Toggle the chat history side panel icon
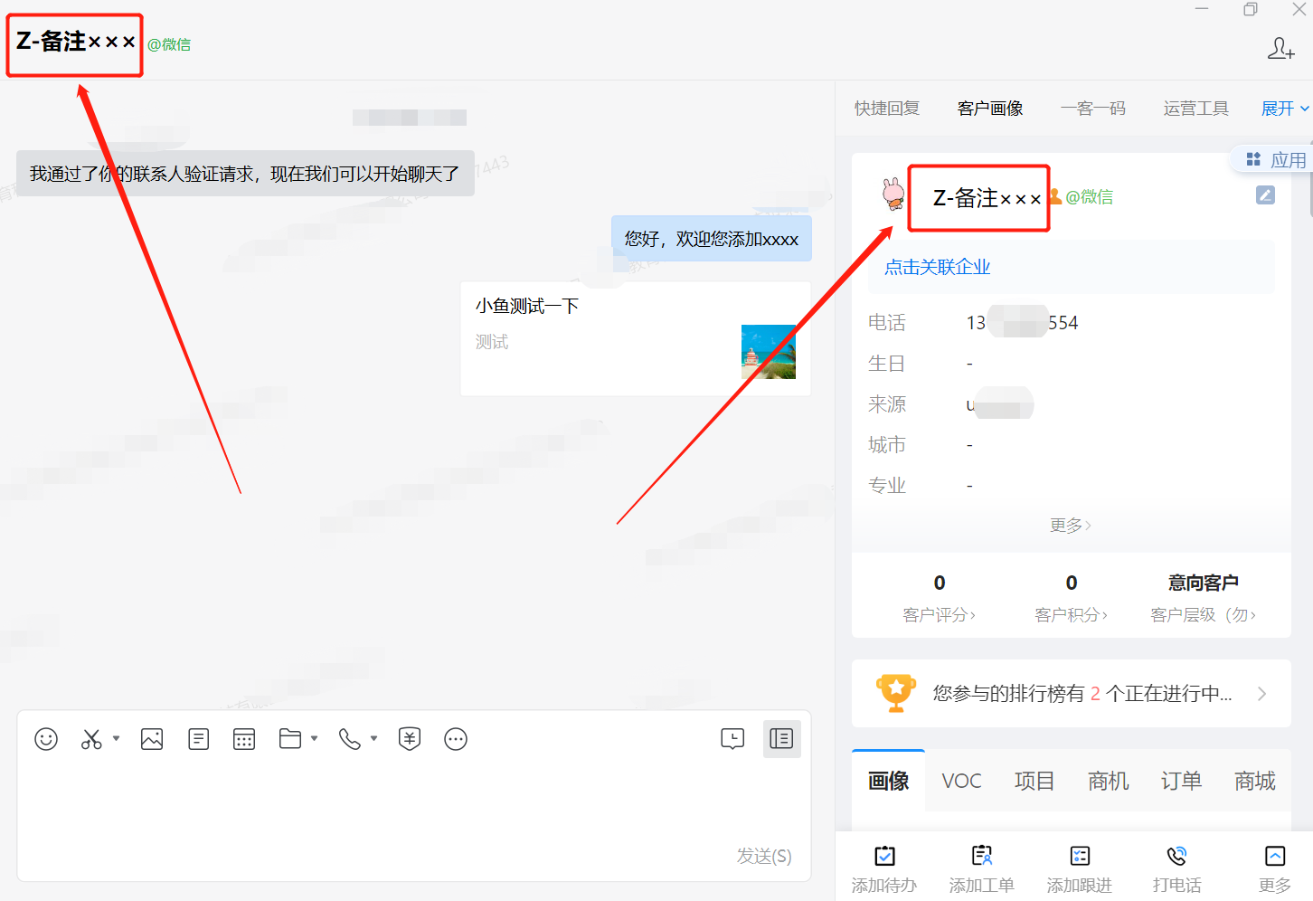 pos(781,739)
